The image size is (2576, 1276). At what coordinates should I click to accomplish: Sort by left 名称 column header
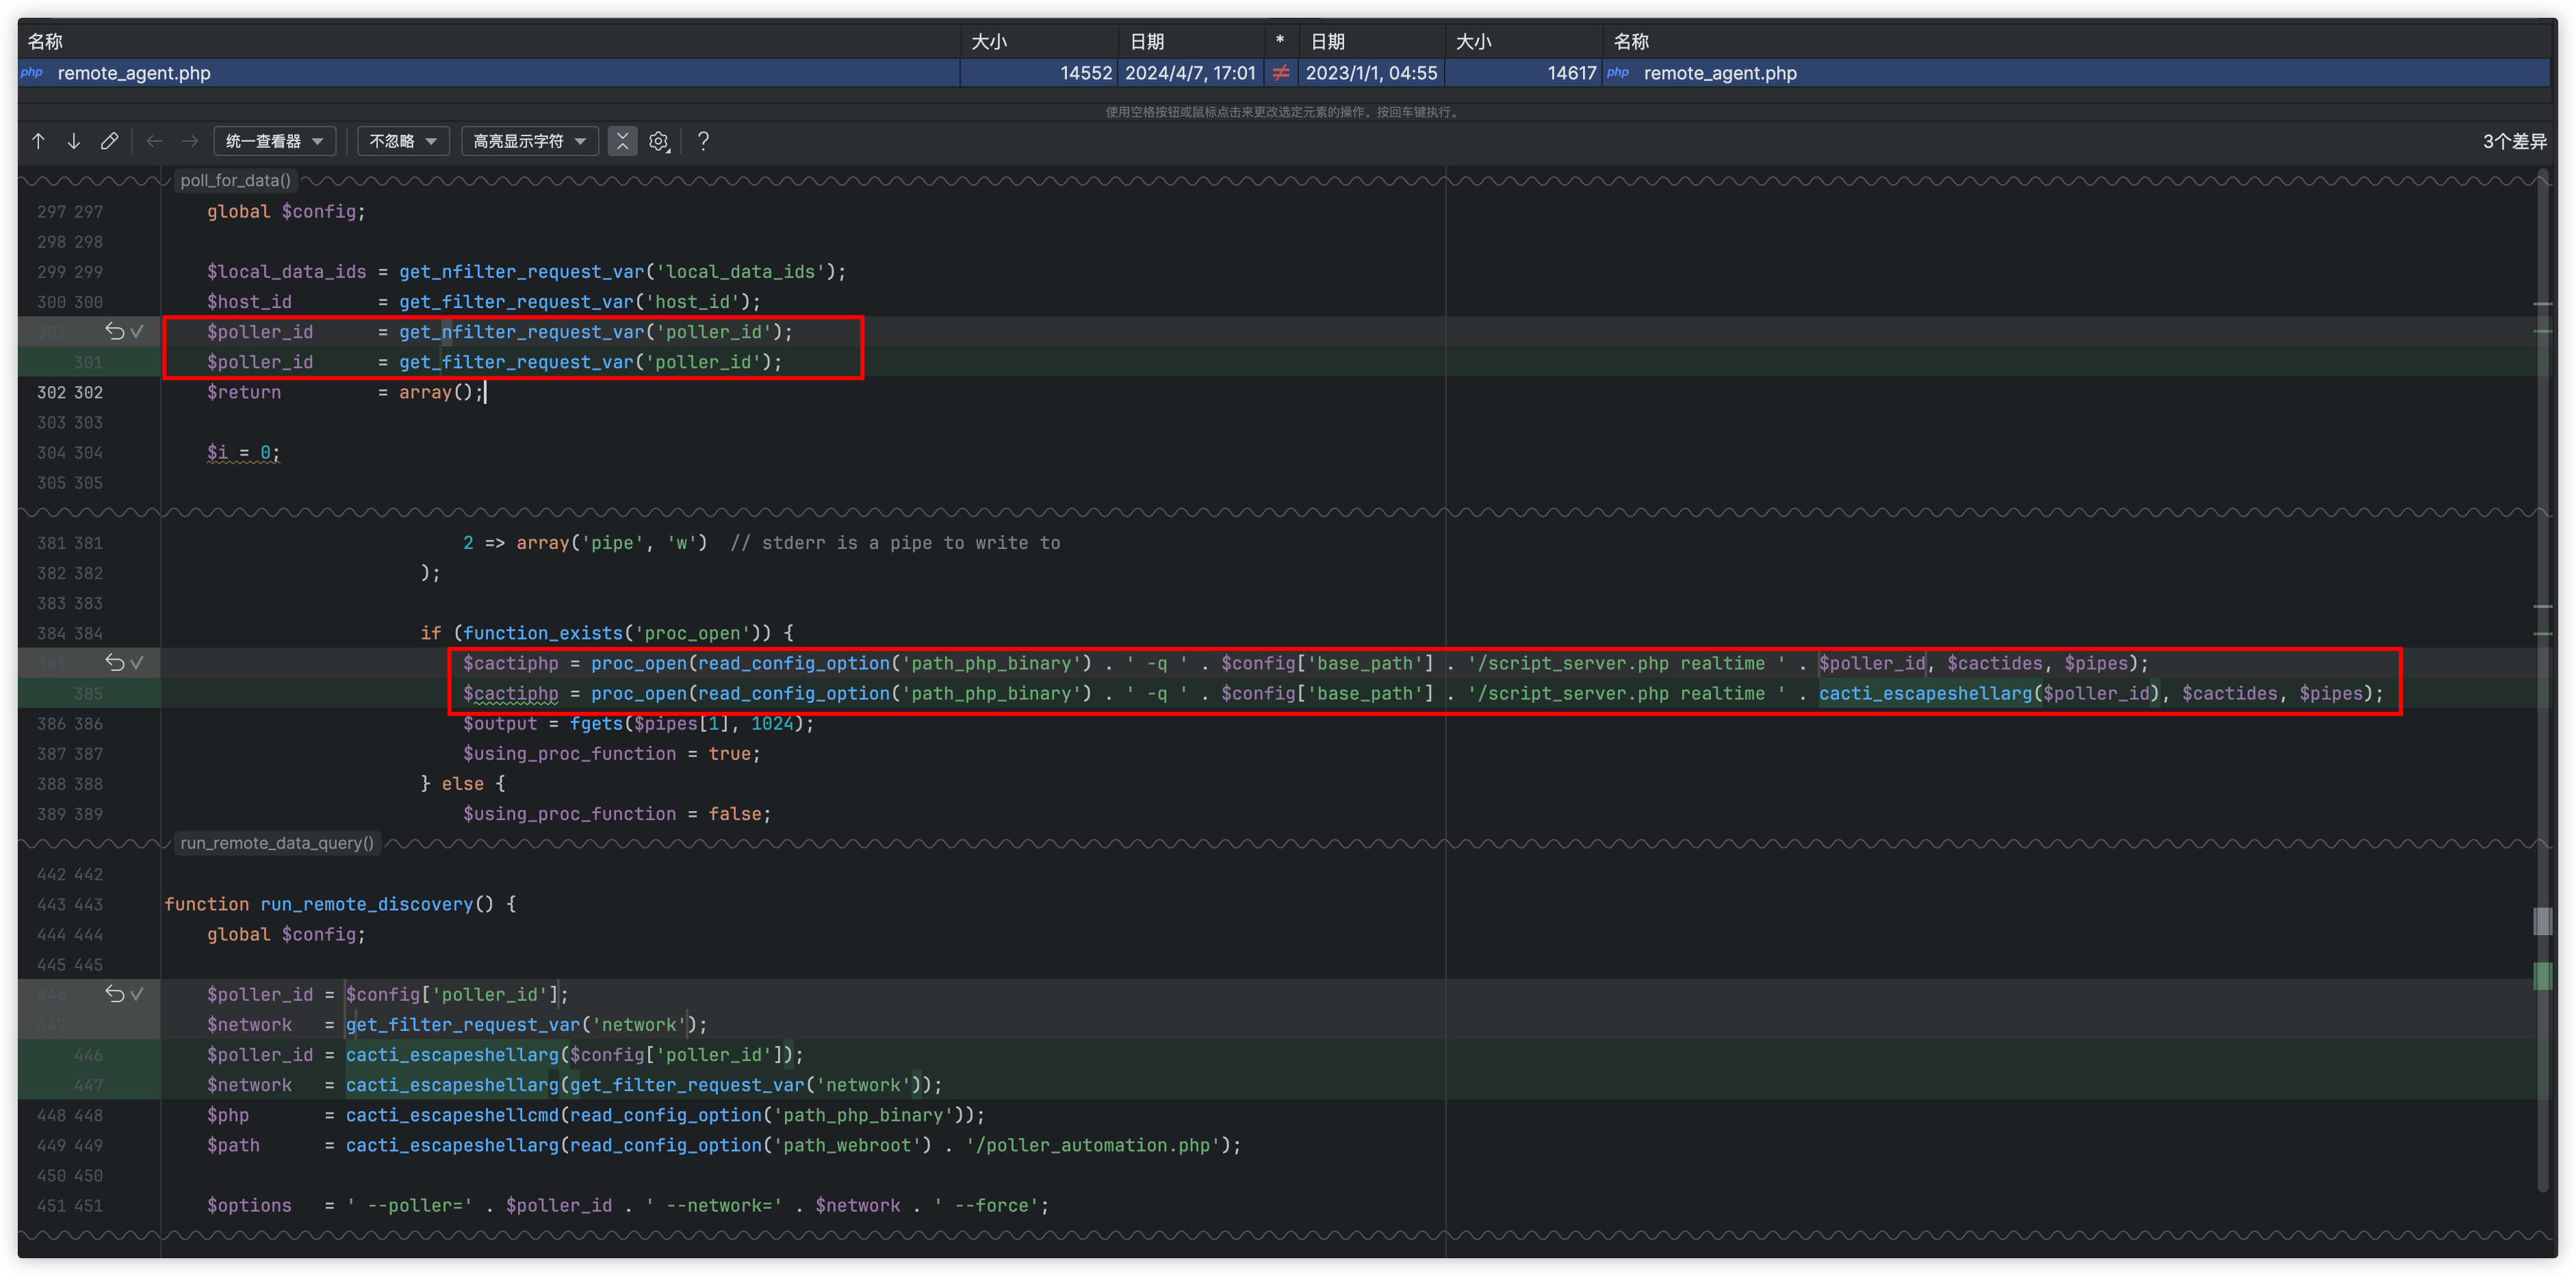point(488,41)
